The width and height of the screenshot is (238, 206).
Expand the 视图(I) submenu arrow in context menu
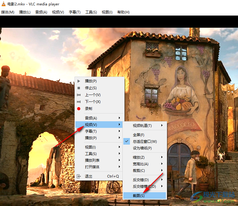(119, 147)
